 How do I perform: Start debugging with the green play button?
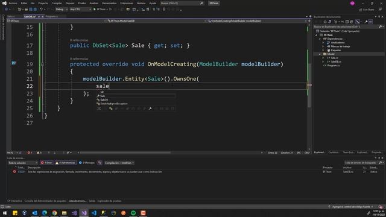click(x=94, y=10)
